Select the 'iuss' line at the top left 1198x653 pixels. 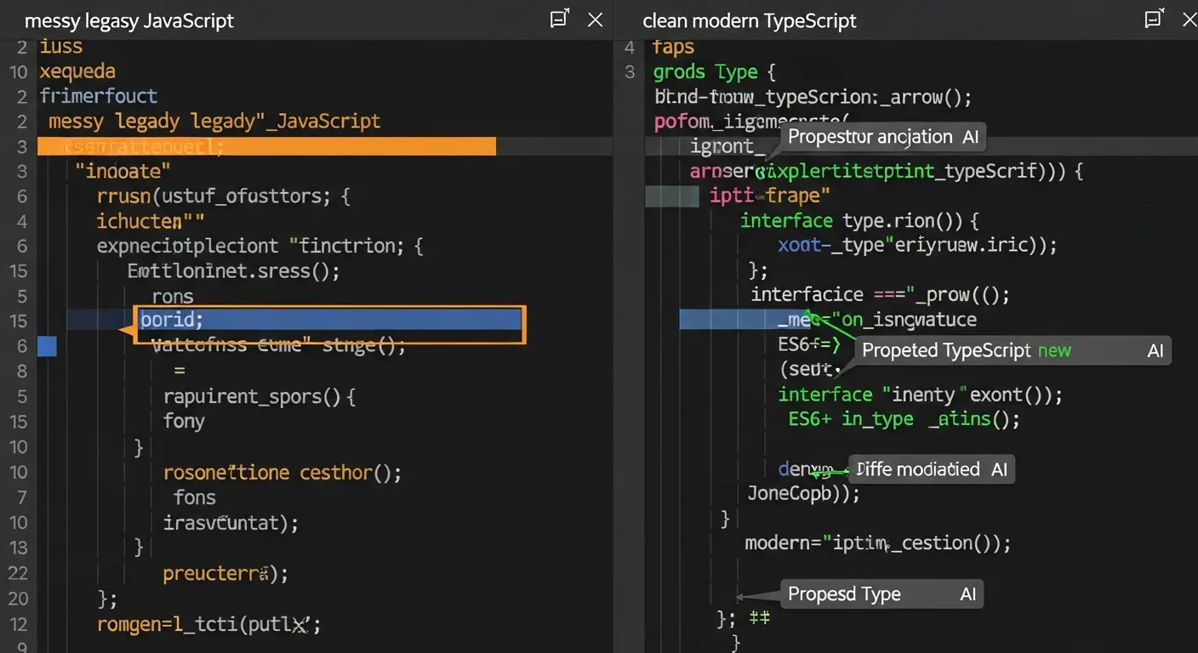[61, 47]
